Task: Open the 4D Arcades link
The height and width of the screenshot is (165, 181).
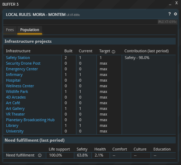Action: coord(16,97)
